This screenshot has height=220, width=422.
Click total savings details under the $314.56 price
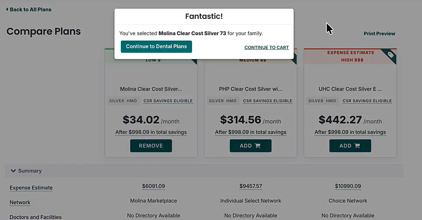251,132
